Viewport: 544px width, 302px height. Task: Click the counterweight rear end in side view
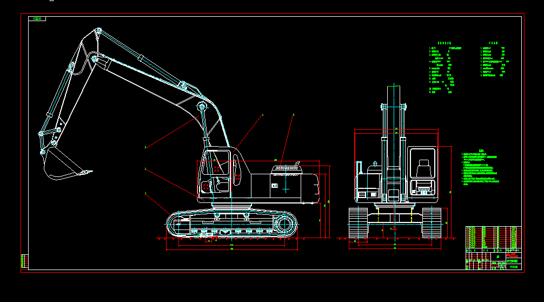[311, 187]
